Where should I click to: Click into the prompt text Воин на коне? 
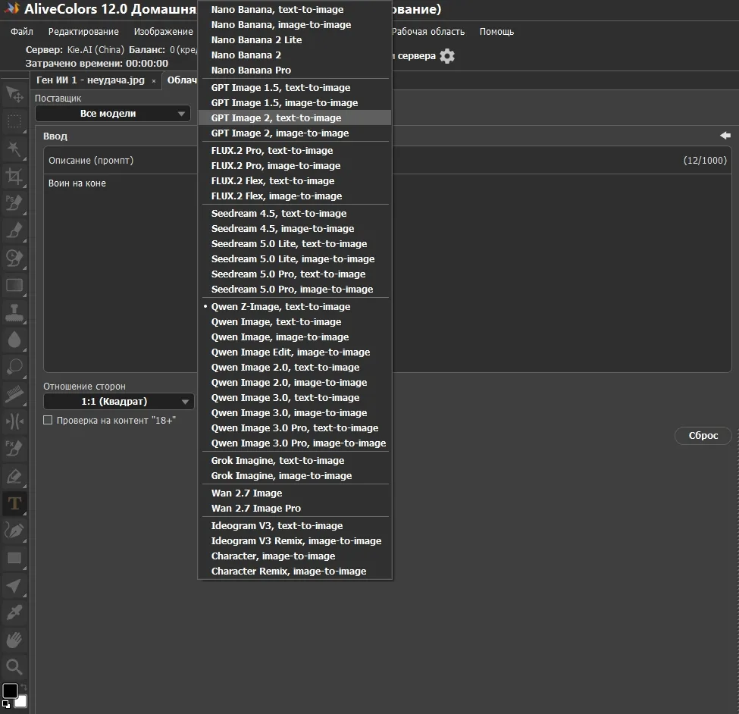(77, 183)
